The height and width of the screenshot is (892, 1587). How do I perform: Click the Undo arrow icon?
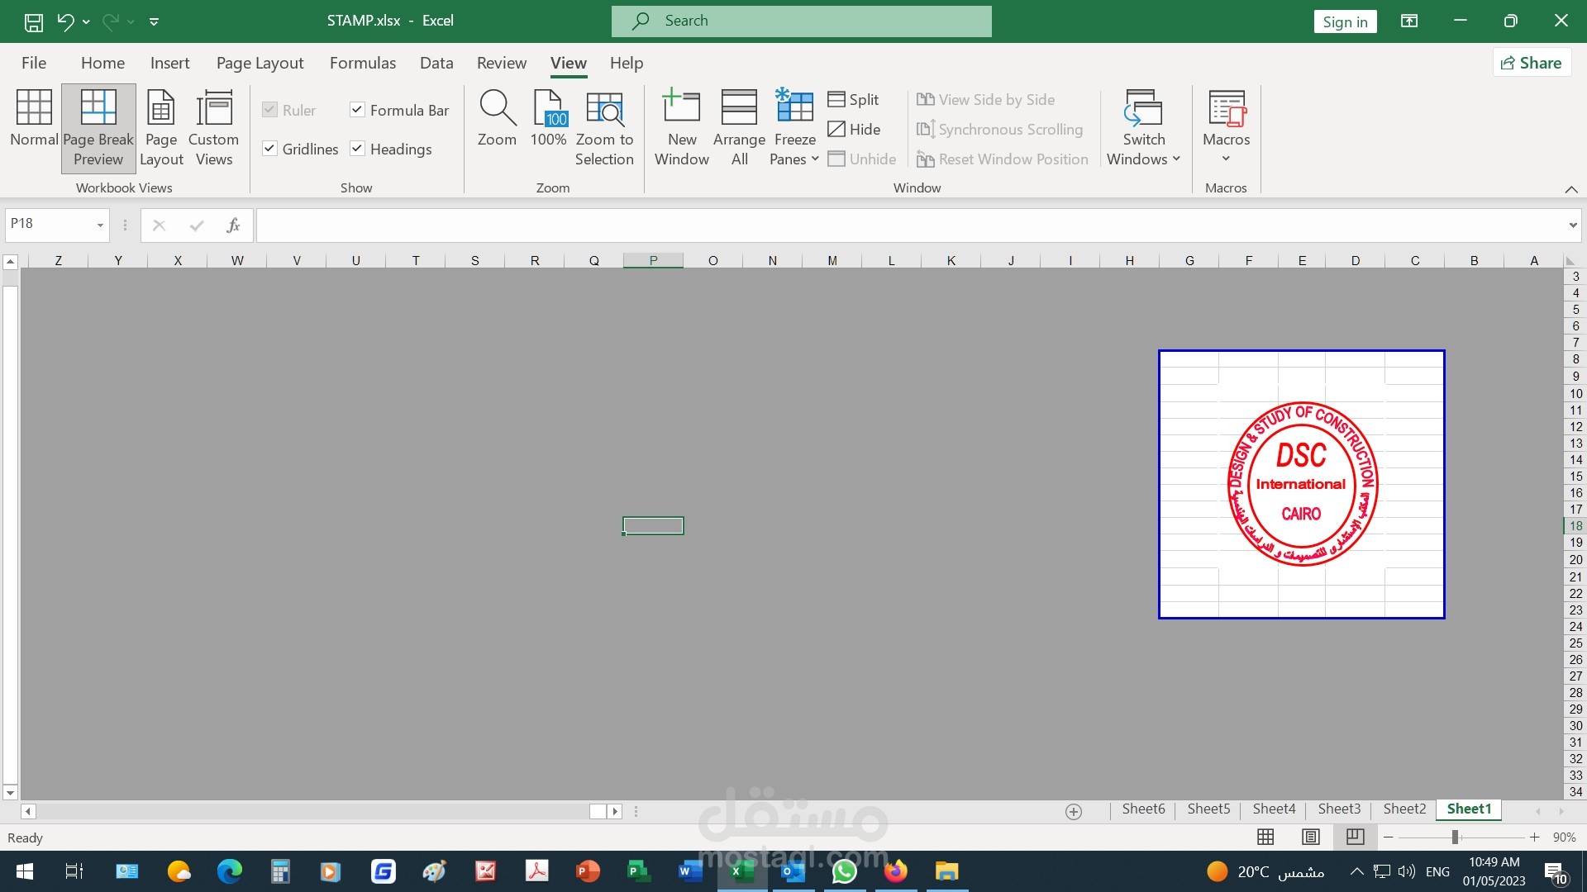click(65, 21)
